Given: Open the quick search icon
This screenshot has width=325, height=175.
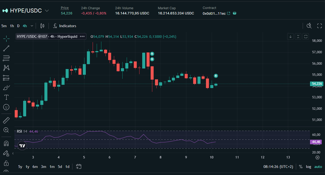Looking at the screenshot, I should pos(309,26).
